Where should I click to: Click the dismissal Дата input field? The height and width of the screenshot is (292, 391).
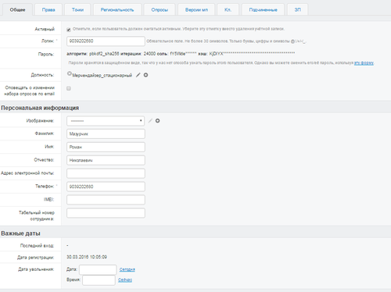click(98, 269)
